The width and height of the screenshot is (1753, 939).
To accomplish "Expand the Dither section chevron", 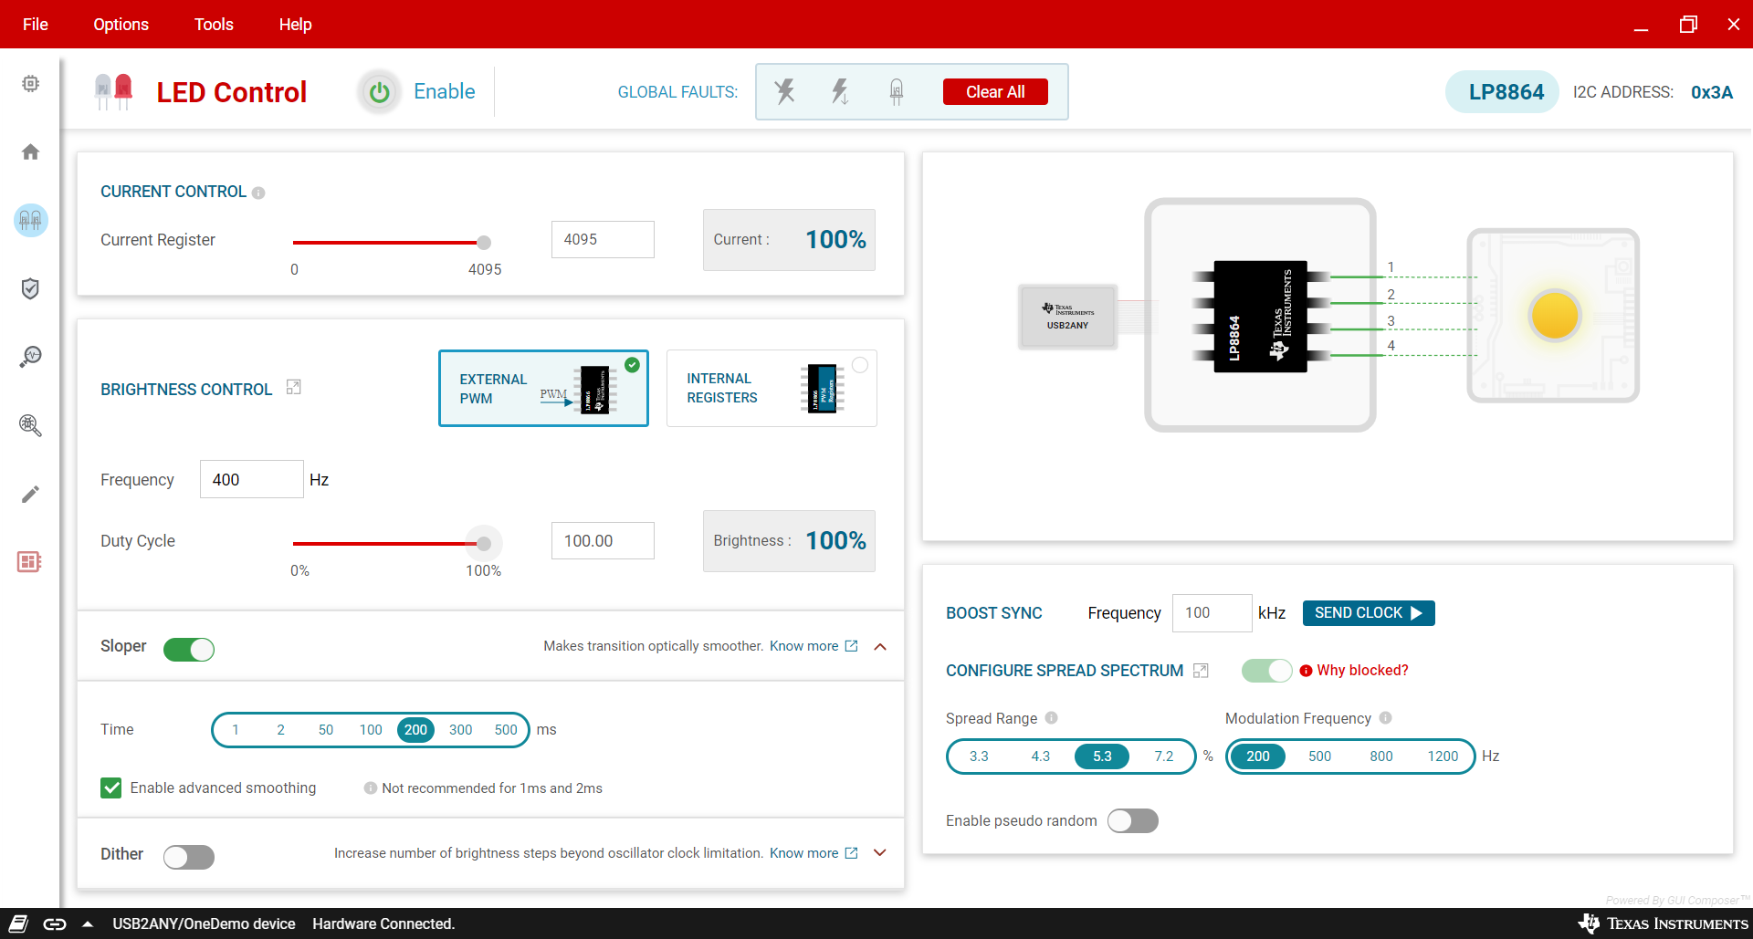I will [x=880, y=853].
